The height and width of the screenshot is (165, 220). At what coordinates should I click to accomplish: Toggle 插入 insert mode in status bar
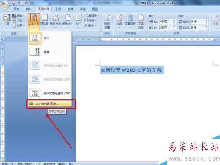(71, 164)
